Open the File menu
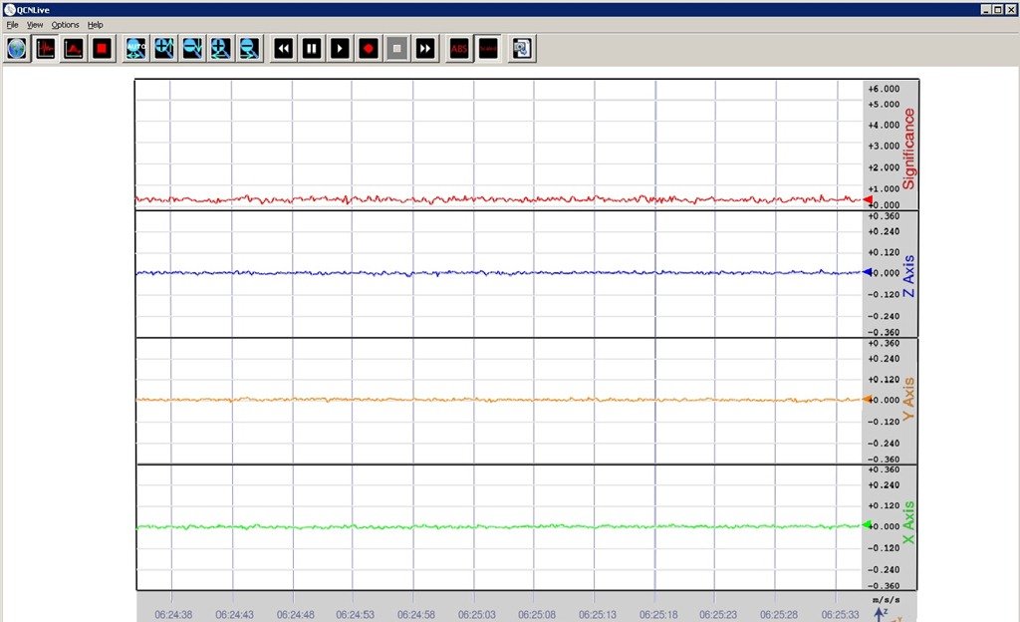The width and height of the screenshot is (1020, 622). (x=12, y=25)
